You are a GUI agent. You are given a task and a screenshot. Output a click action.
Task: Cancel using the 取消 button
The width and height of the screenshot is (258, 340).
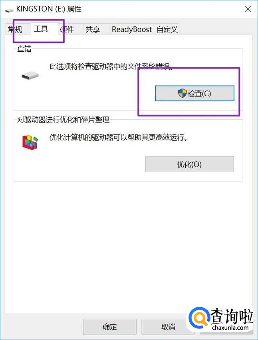click(x=168, y=326)
